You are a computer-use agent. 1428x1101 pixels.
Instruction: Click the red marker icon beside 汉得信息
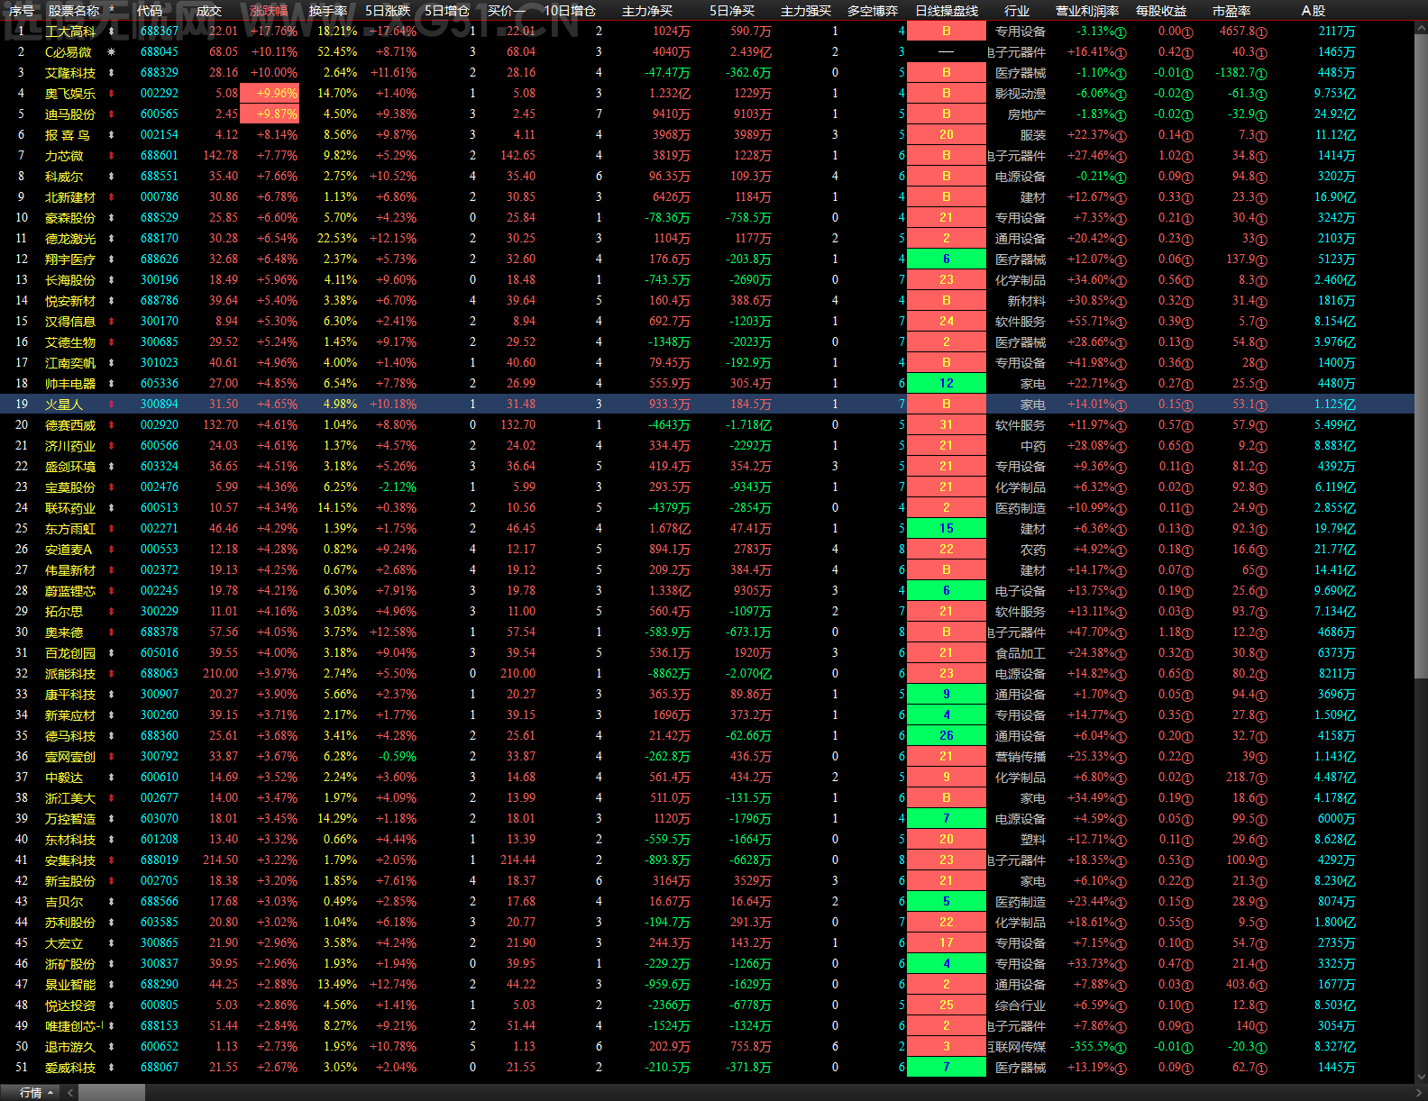click(111, 322)
